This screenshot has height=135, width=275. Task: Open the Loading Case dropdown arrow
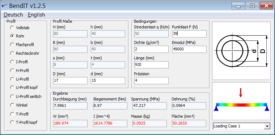(267, 126)
